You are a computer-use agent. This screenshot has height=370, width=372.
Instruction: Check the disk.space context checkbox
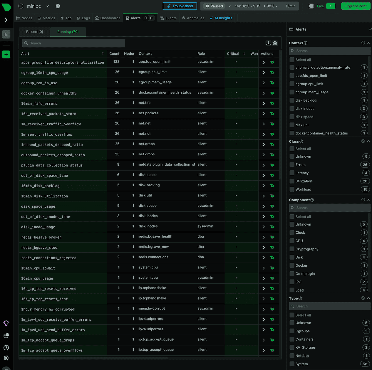[292, 117]
